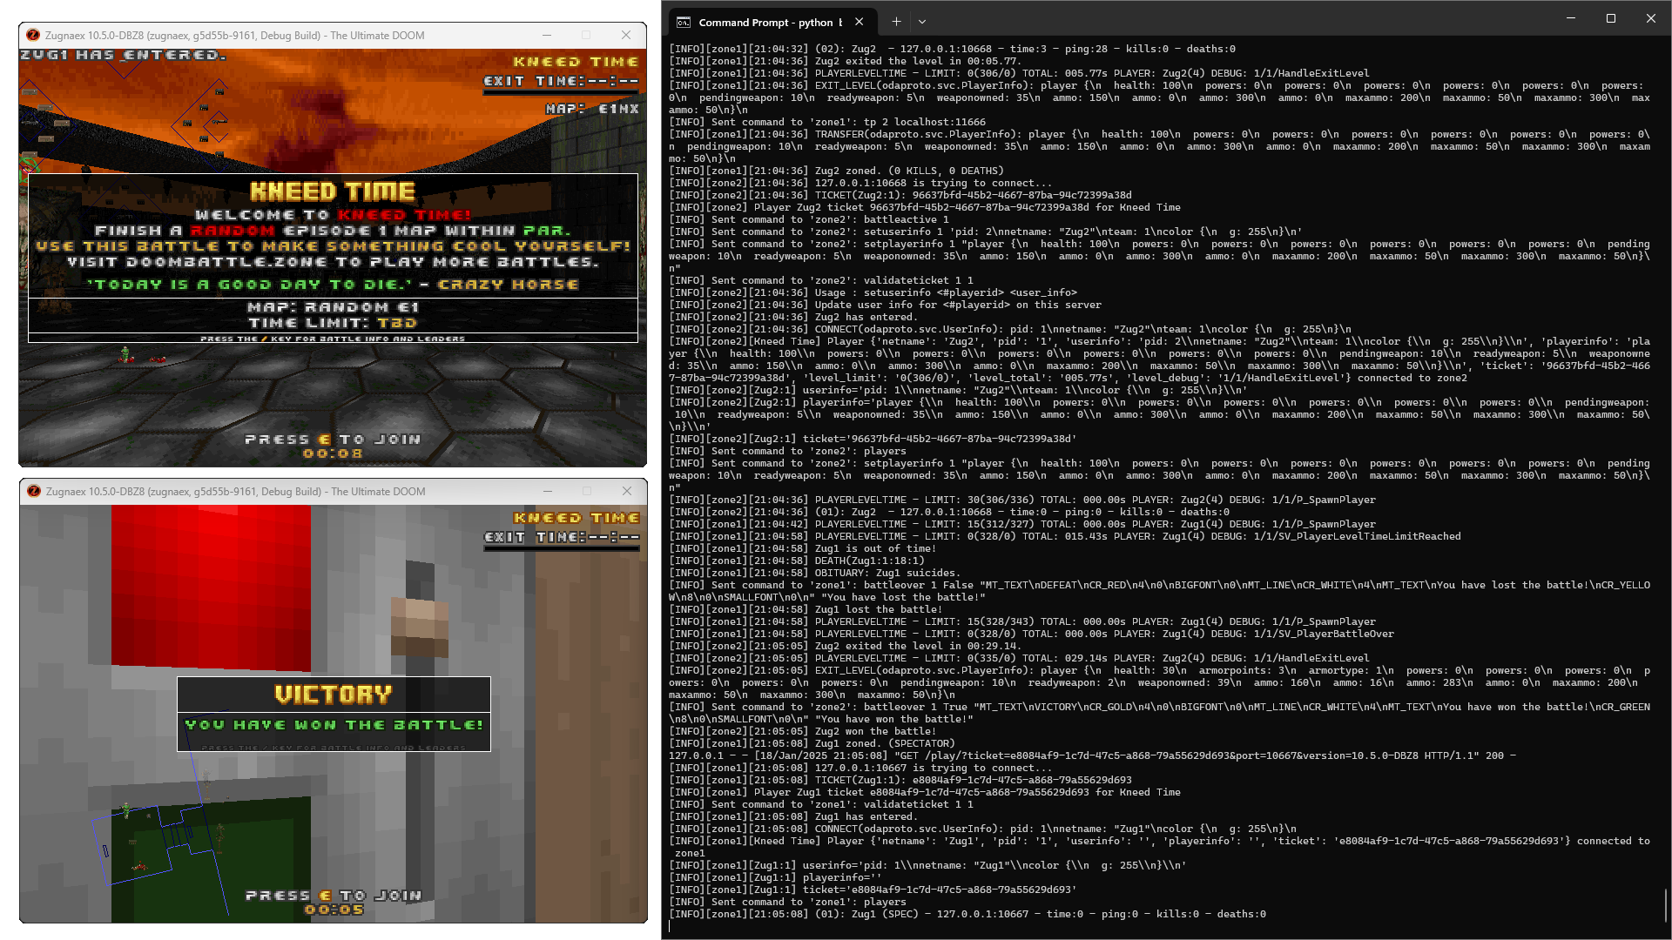Open a new terminal tab with plus button
The height and width of the screenshot is (940, 1672).
click(x=896, y=22)
